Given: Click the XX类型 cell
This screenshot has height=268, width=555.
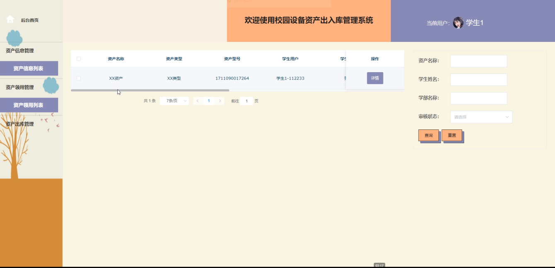Looking at the screenshot, I should [x=174, y=78].
